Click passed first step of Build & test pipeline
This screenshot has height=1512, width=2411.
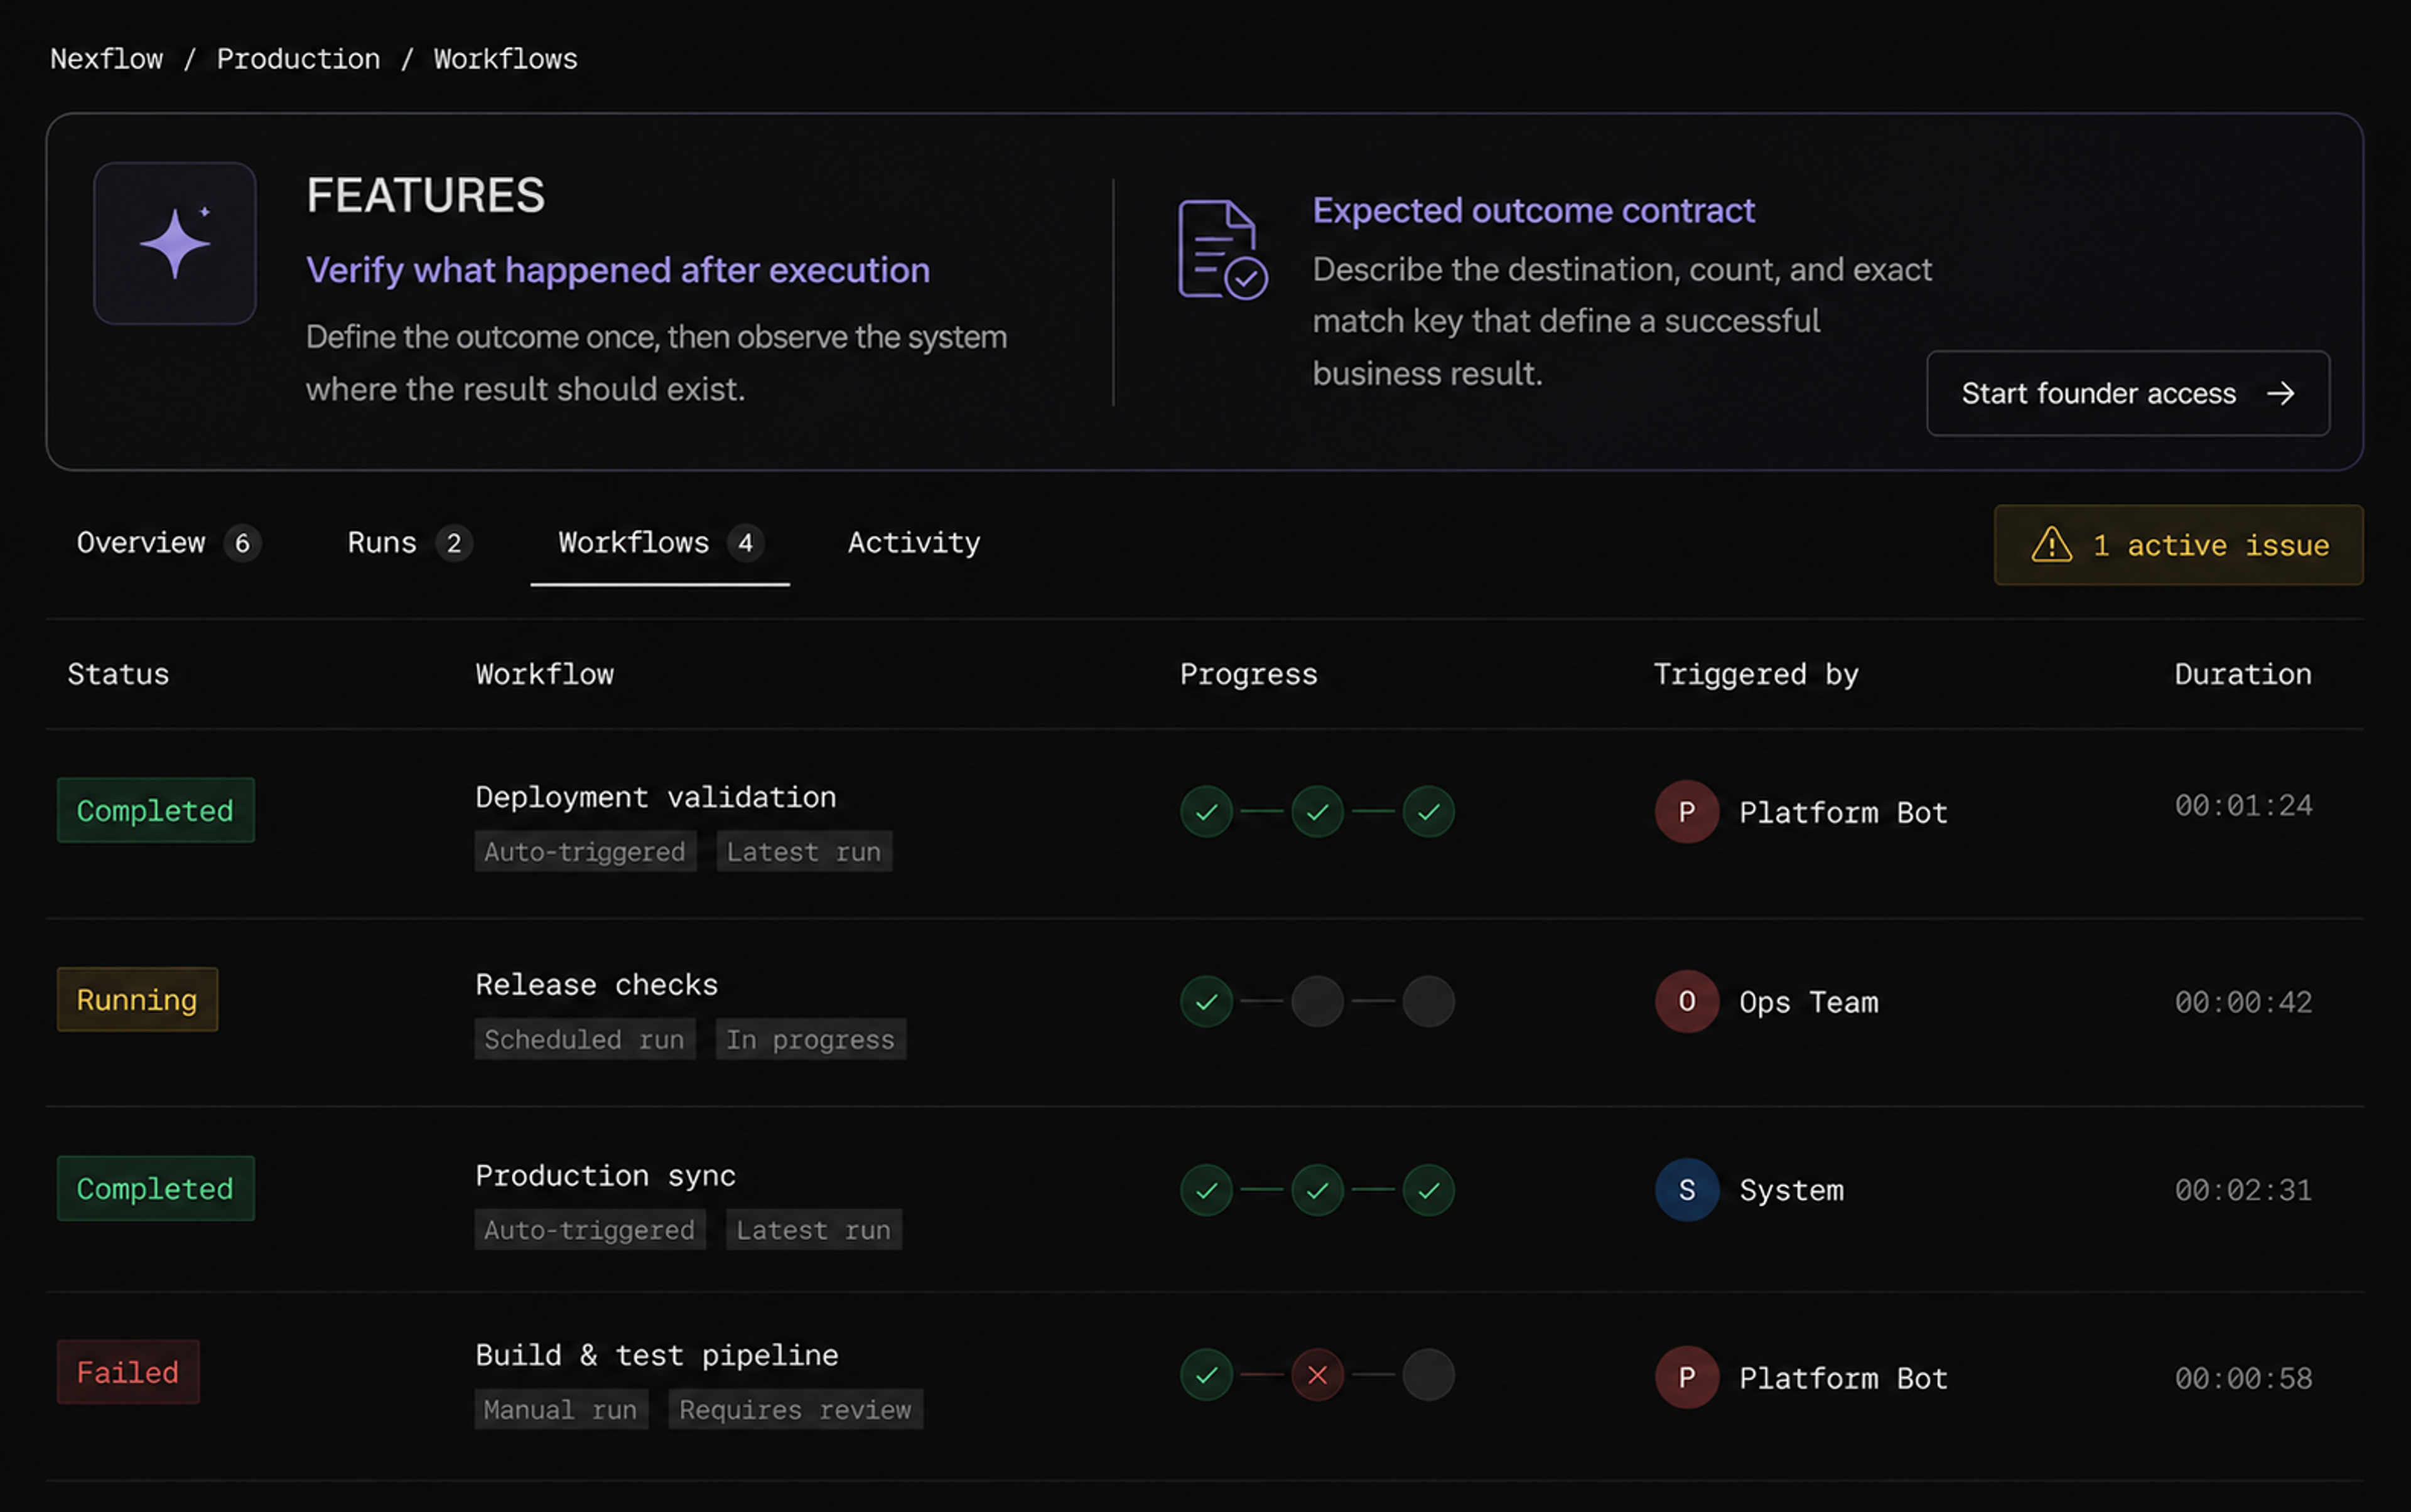pos(1207,1375)
